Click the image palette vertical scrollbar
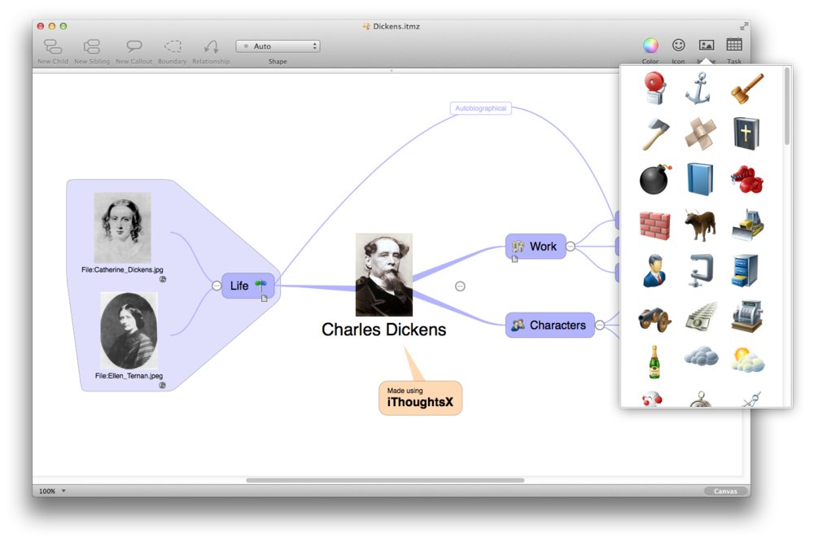Screen dimensions: 814x542 click(x=787, y=107)
